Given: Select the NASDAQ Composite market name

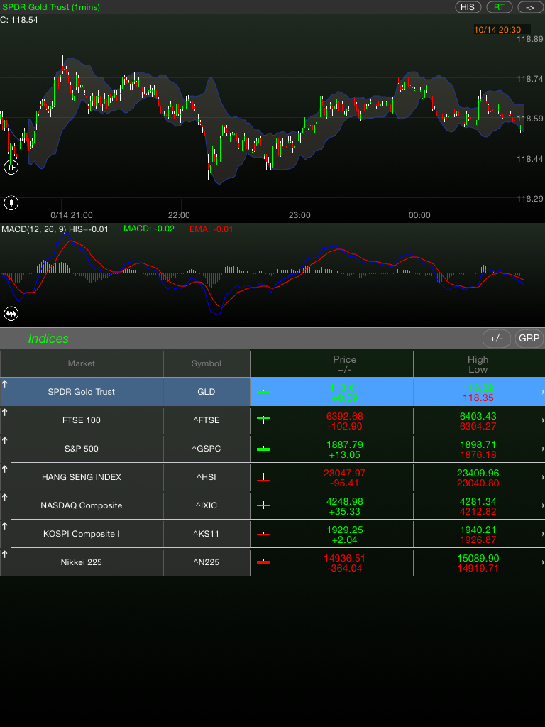Looking at the screenshot, I should tap(81, 505).
